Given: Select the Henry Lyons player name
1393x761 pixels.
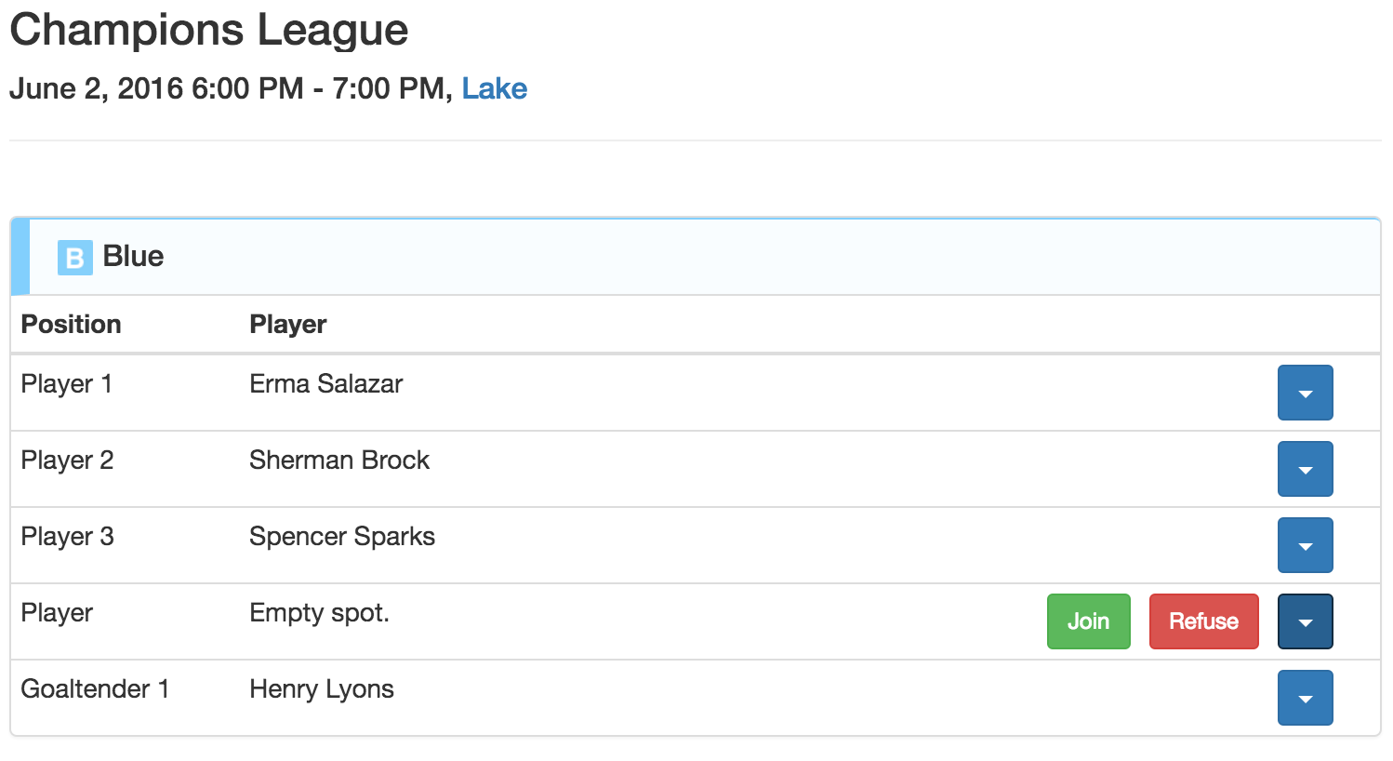Looking at the screenshot, I should (322, 689).
